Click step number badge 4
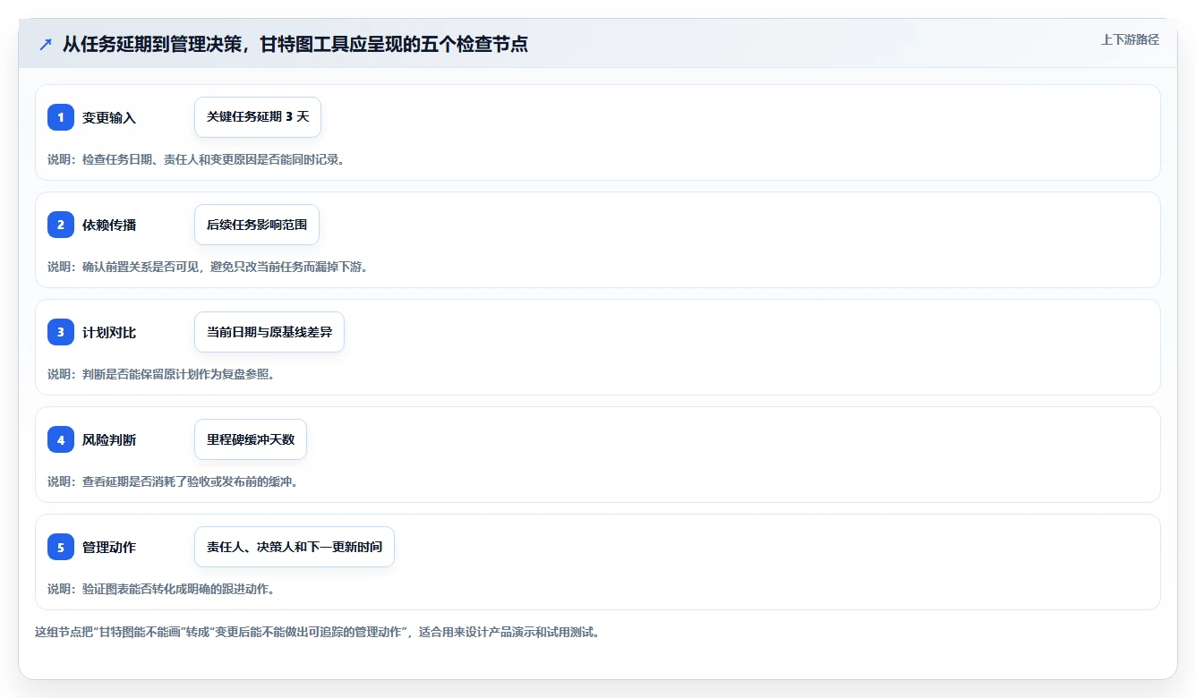The width and height of the screenshot is (1196, 698). [x=61, y=439]
